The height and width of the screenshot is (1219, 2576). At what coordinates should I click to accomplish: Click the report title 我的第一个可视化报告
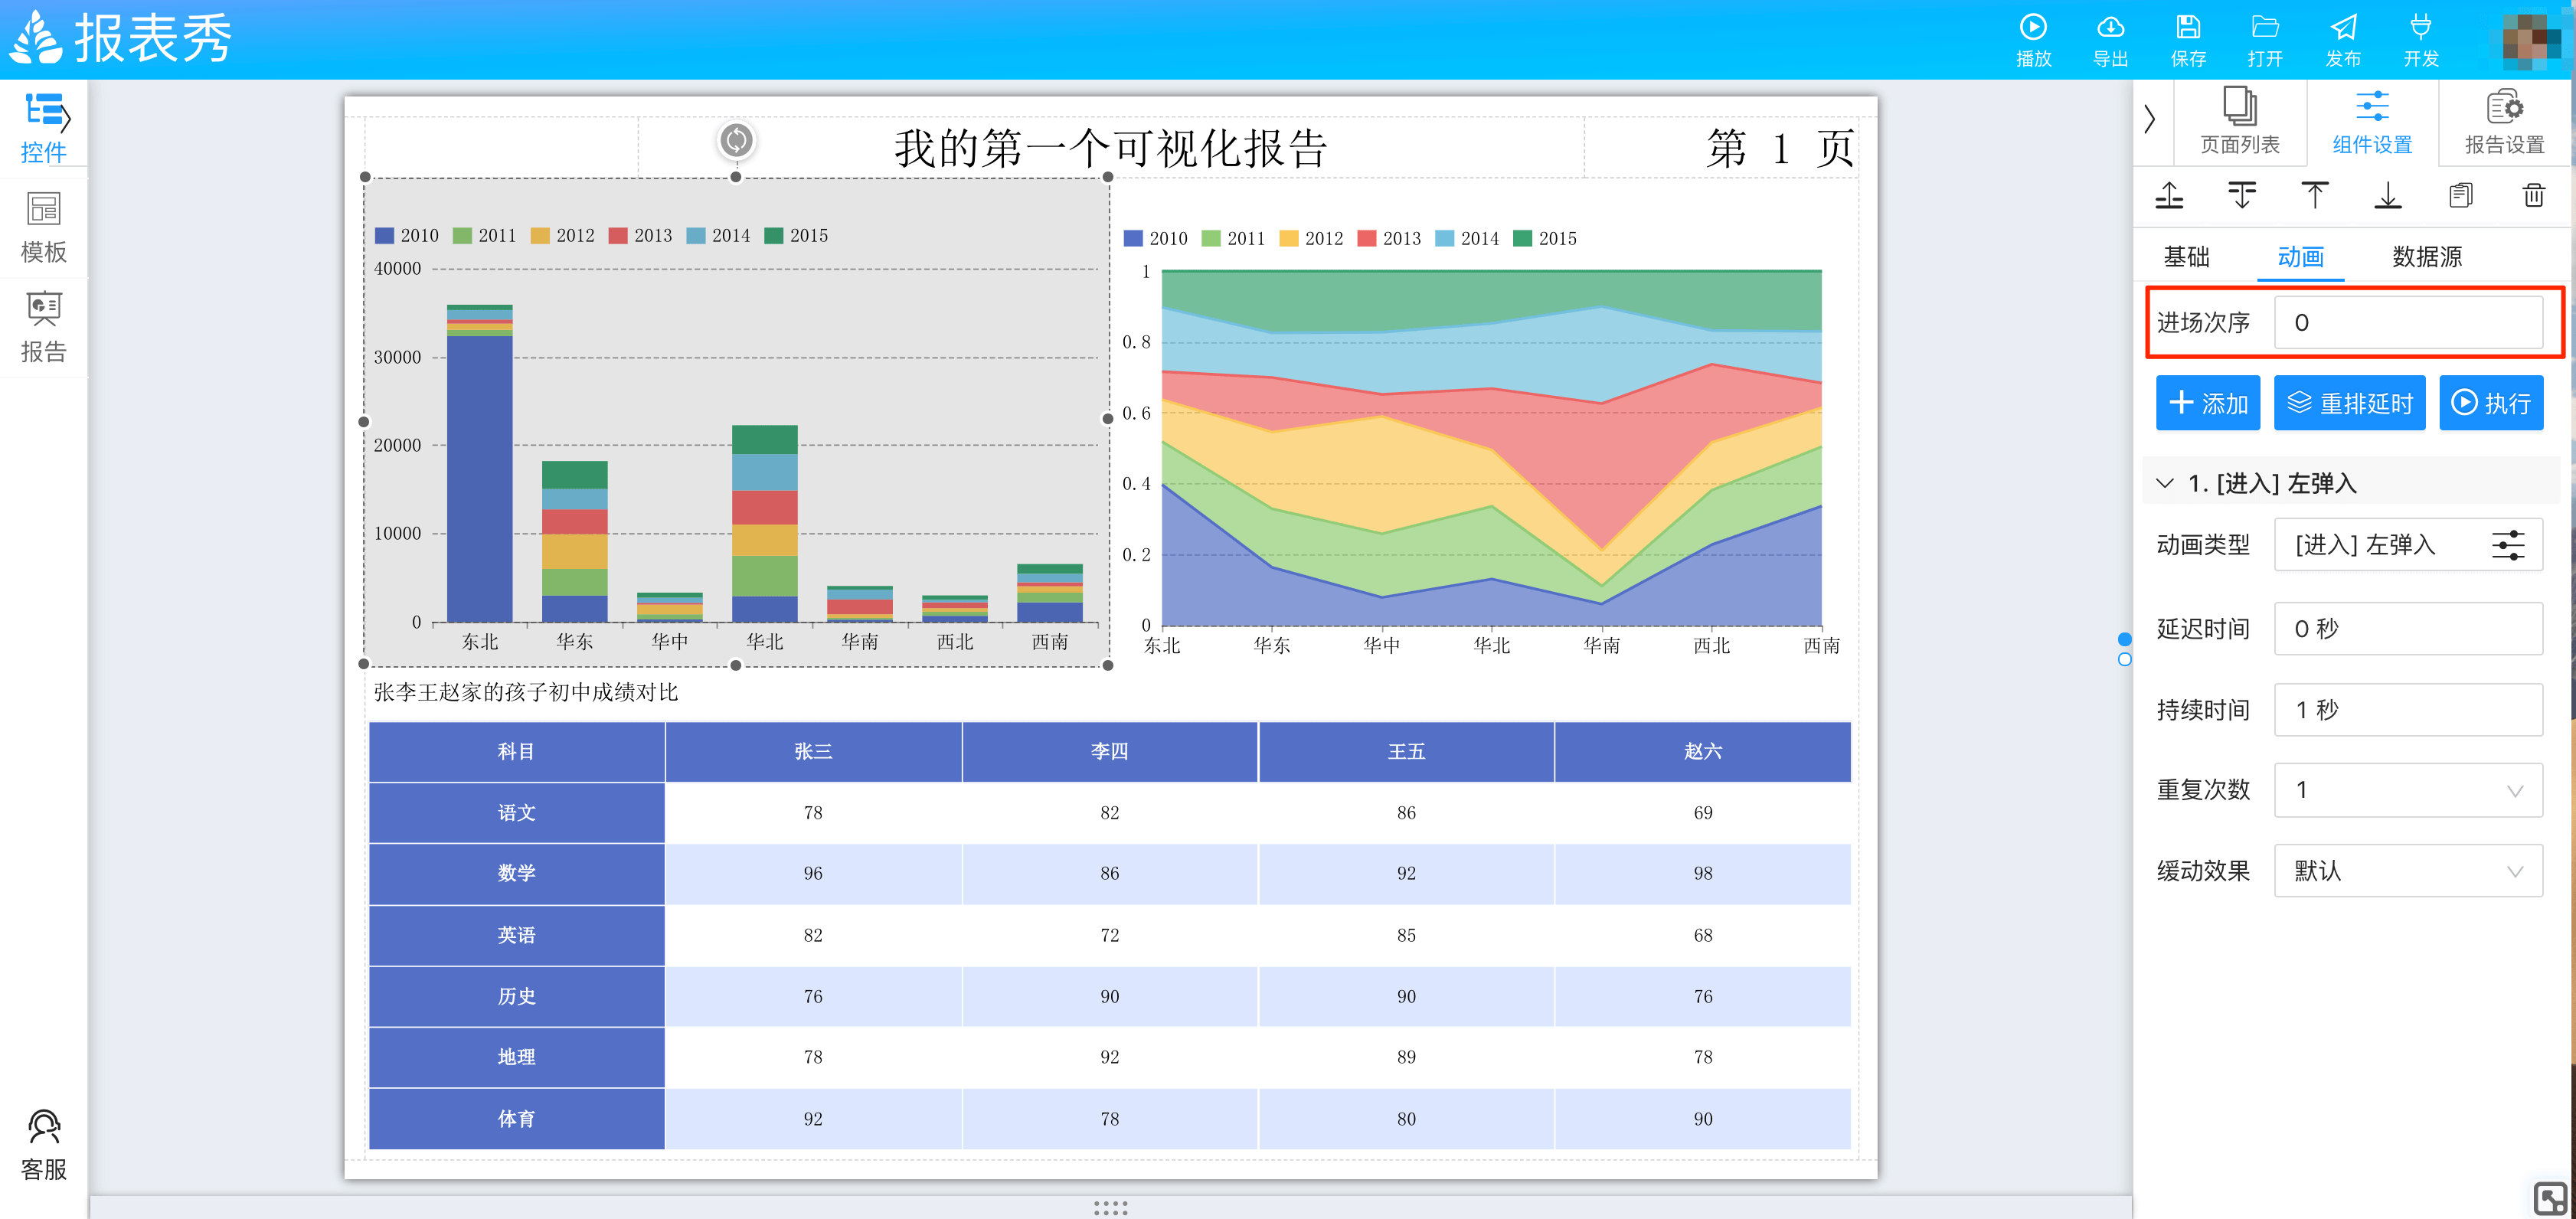pos(1110,149)
